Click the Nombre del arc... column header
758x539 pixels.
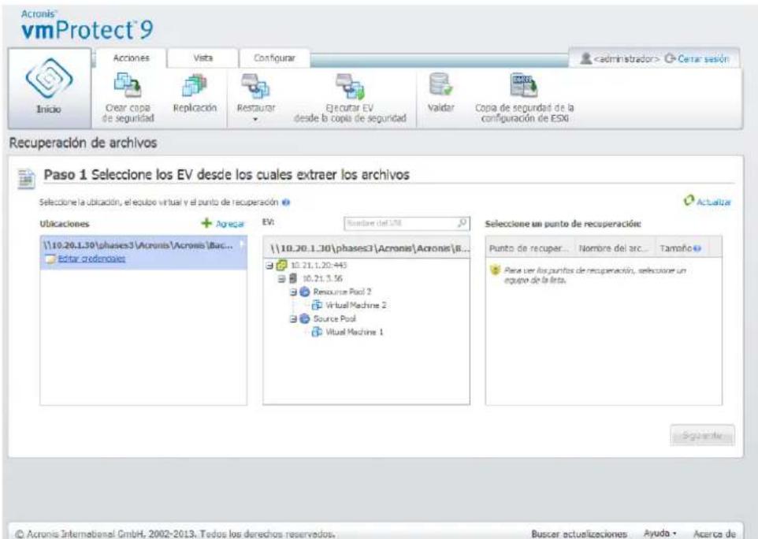click(615, 248)
